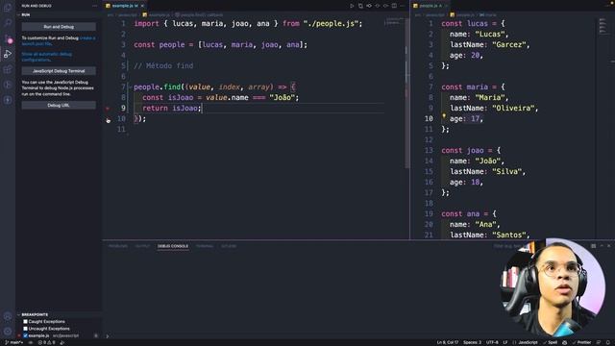Collapse the BREAKPOINTS section

tap(59, 314)
